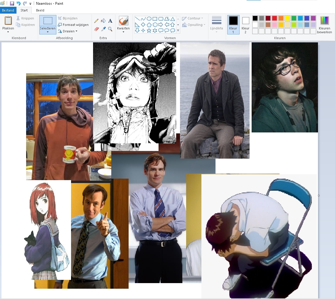Choose the Pentagon shape
Image resolution: width=335 pixels, height=299 pixels.
[149, 25]
